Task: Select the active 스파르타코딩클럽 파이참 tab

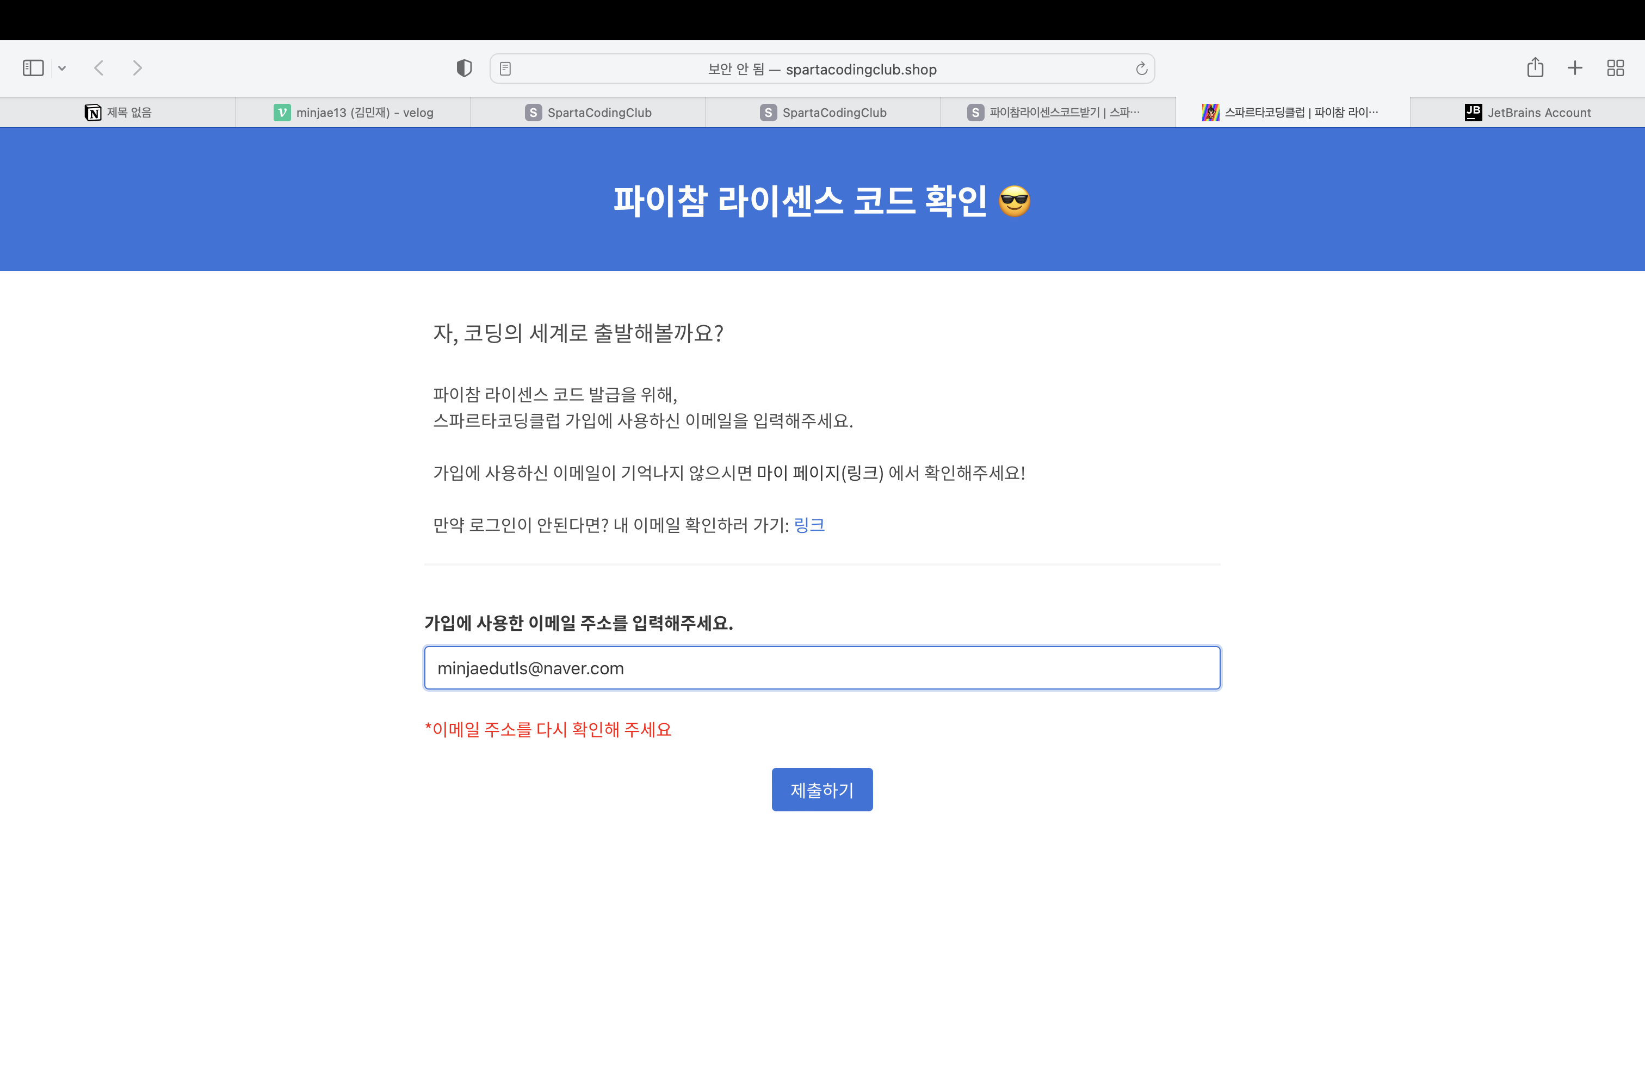Action: (x=1292, y=112)
